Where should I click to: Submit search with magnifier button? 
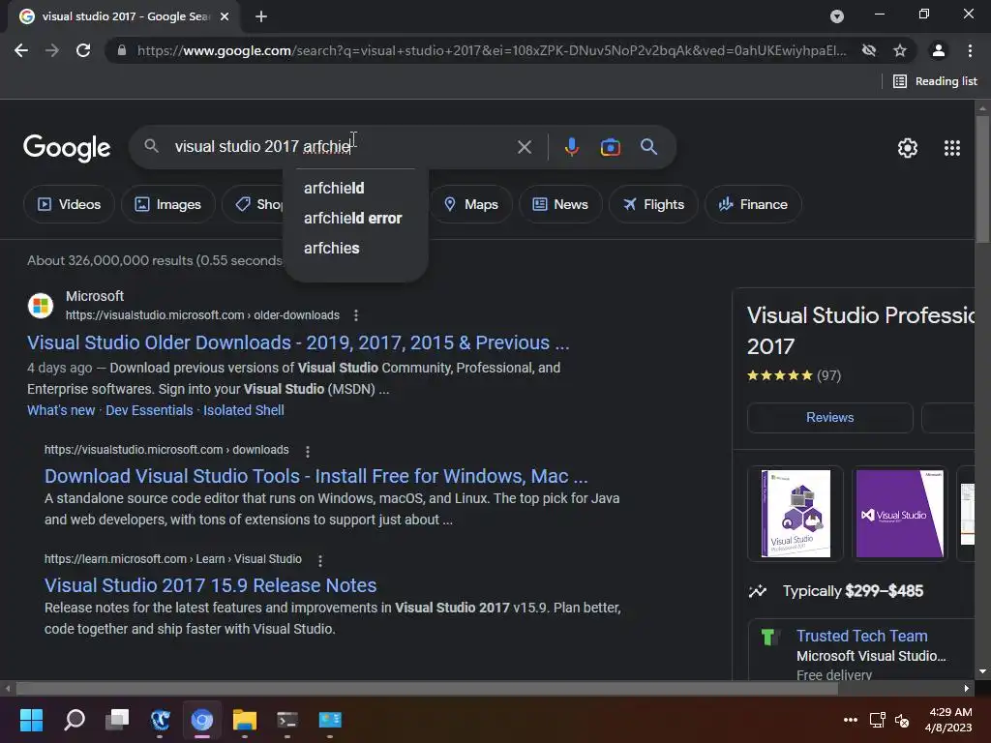[648, 147]
